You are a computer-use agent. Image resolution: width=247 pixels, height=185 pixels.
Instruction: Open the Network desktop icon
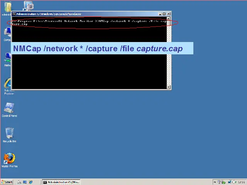(7, 59)
